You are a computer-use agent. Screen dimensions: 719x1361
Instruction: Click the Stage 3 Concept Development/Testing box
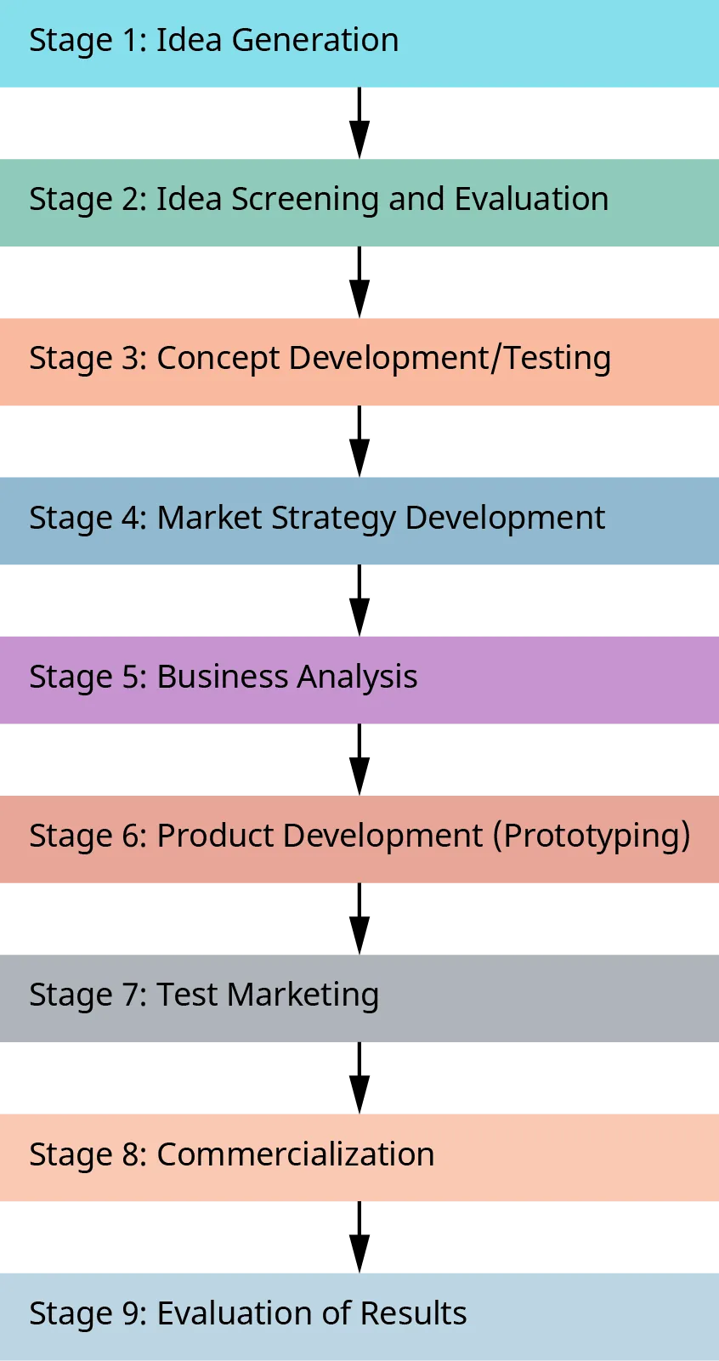[x=359, y=360]
